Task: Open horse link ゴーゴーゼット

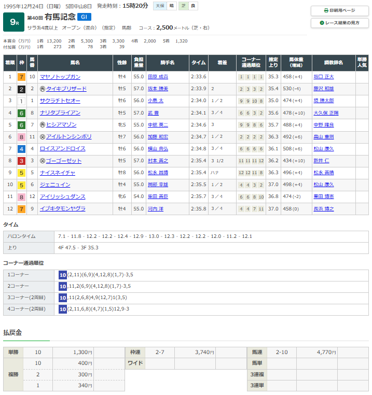Action: 64,161
